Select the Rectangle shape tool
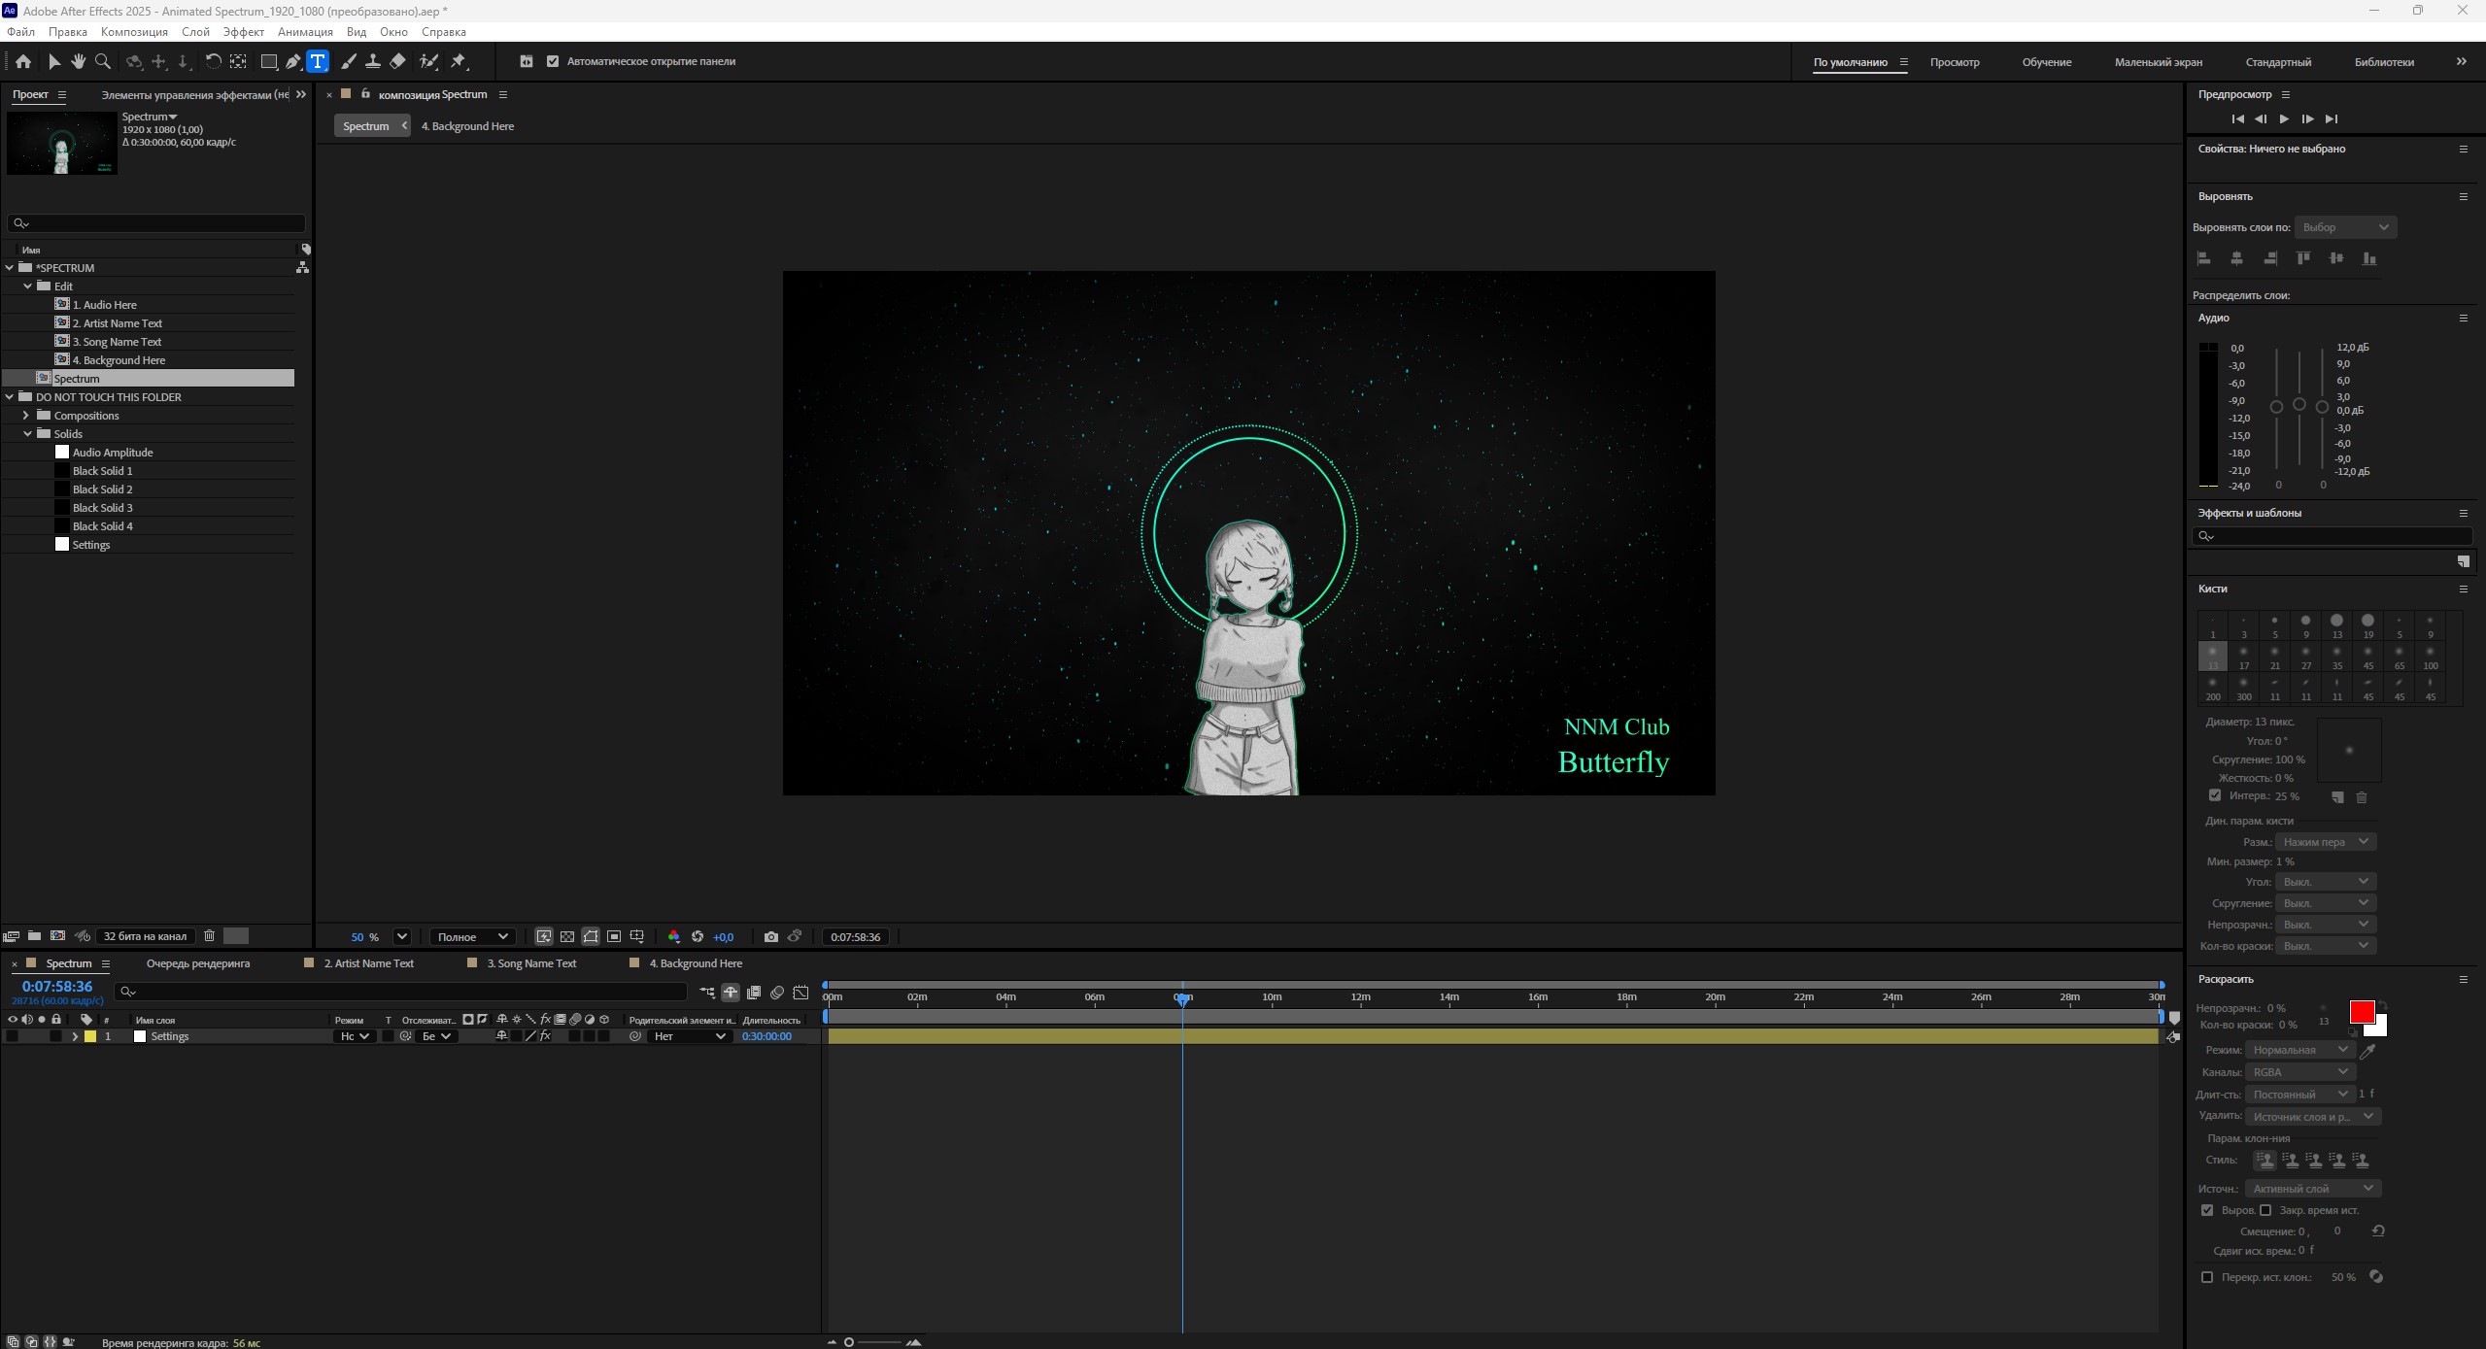The image size is (2486, 1349). point(269,61)
